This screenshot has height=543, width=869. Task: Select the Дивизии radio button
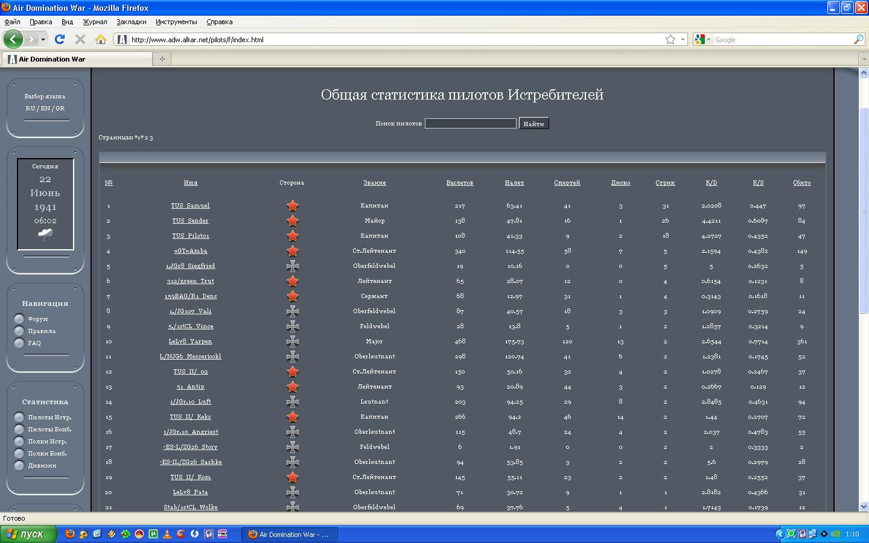click(x=19, y=466)
